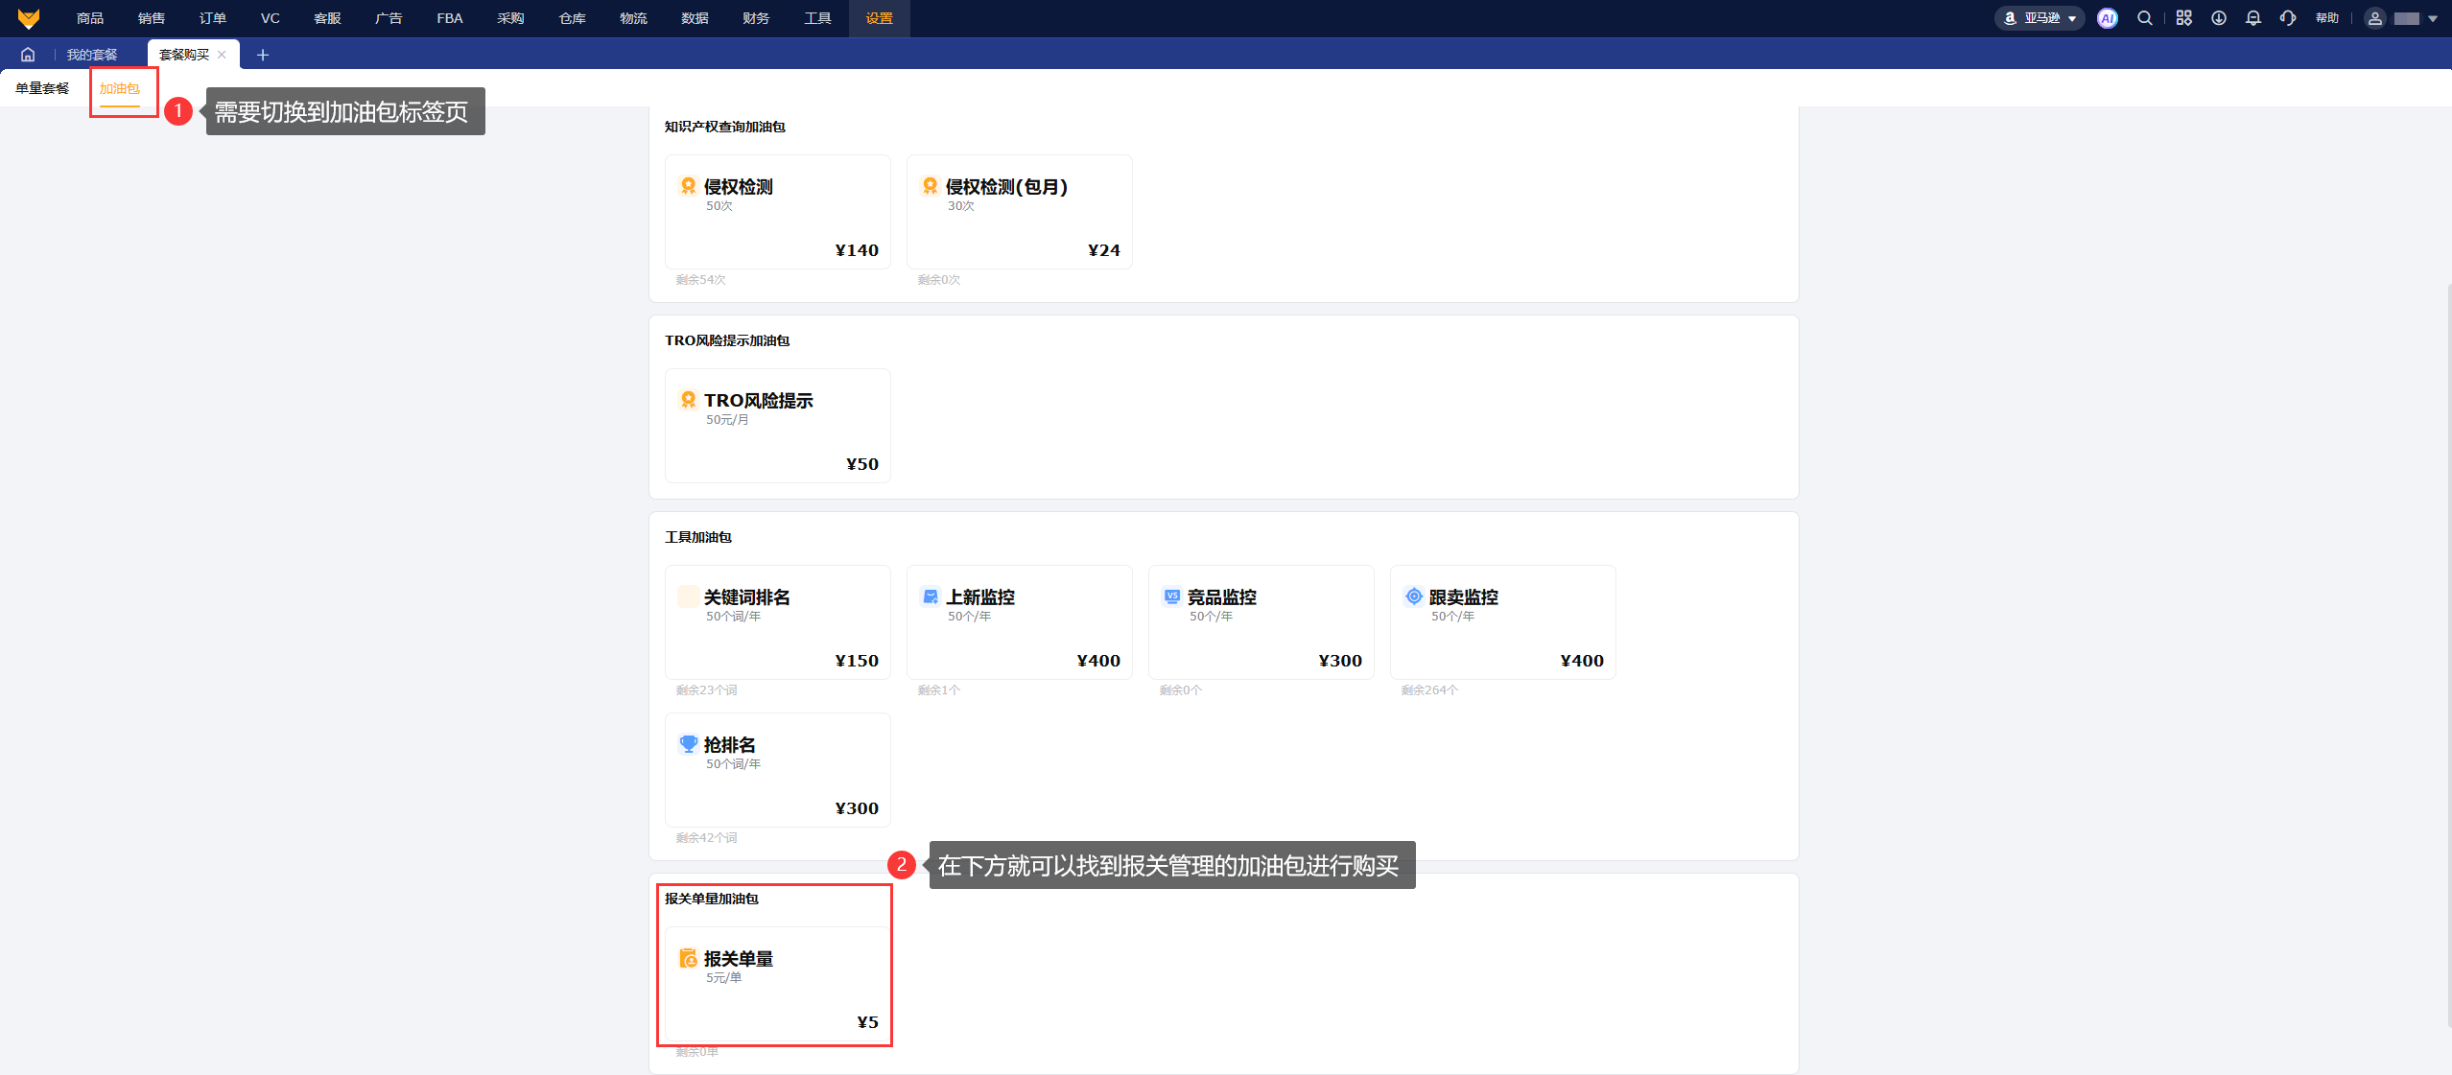Open the download center icon
Viewport: 2452px width, 1075px height.
[2219, 18]
